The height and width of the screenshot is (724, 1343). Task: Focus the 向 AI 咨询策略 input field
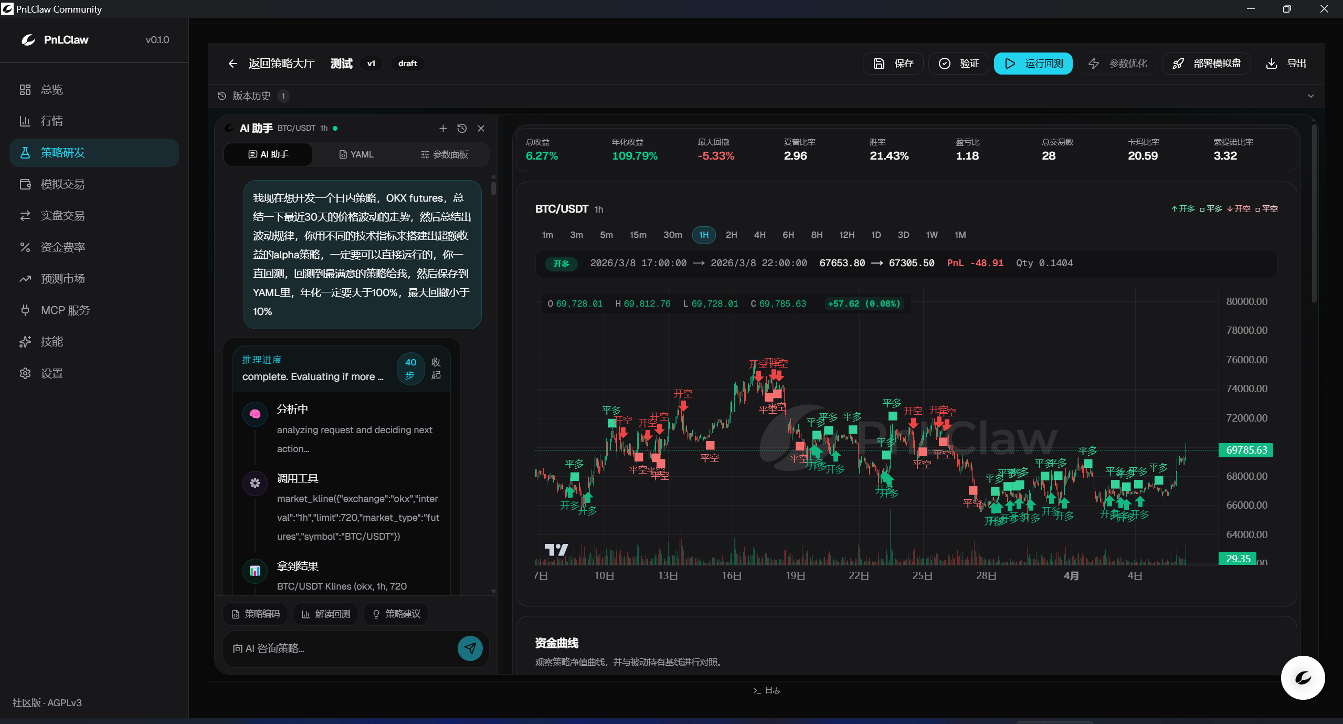tap(341, 649)
